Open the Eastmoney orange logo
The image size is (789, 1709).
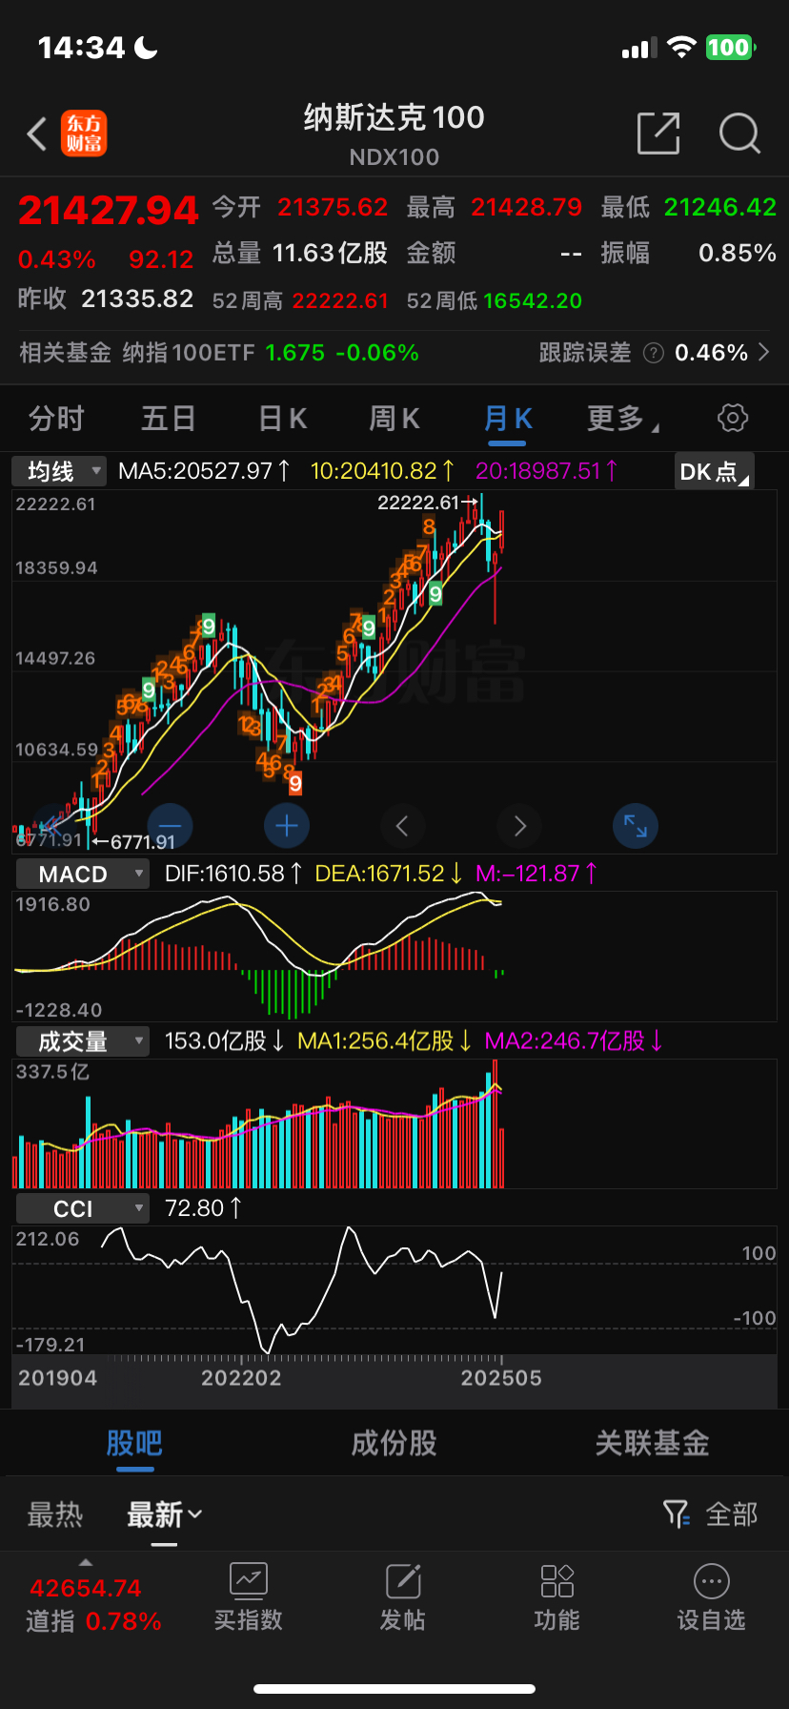84,134
